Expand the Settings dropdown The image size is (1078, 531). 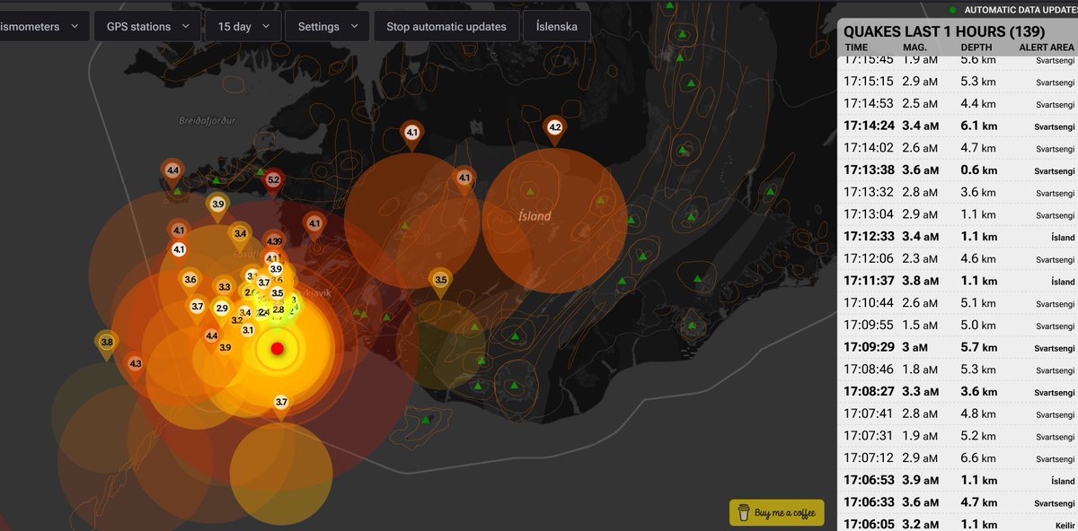click(327, 25)
